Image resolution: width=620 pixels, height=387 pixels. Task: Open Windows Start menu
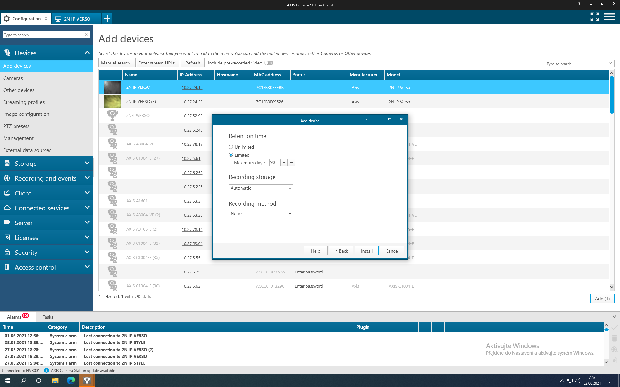(x=8, y=381)
